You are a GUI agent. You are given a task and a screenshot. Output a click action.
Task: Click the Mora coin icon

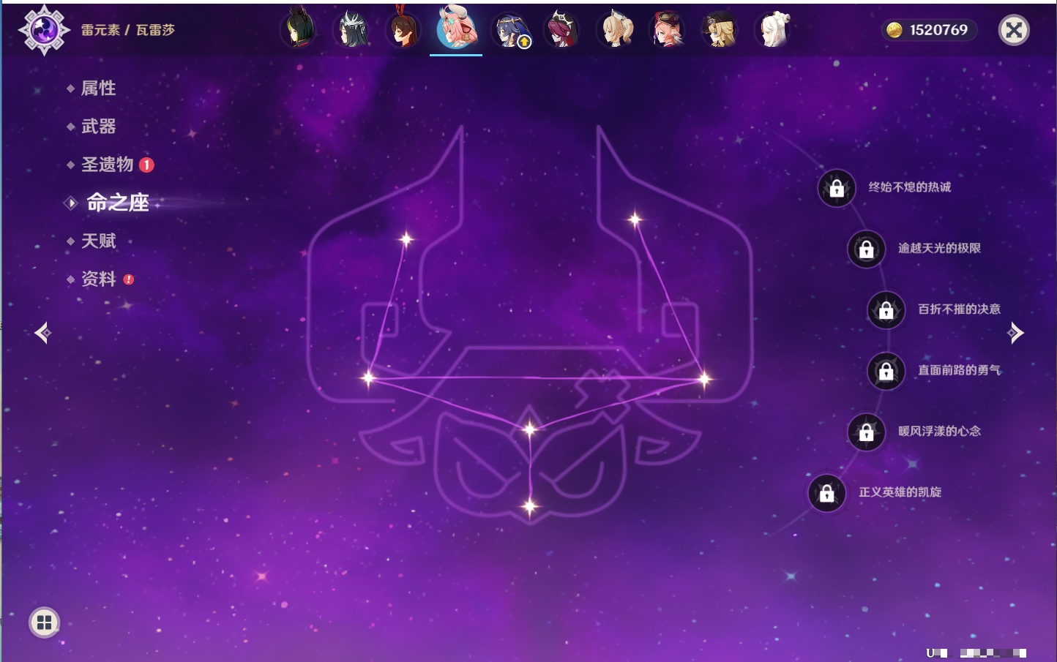pos(894,30)
